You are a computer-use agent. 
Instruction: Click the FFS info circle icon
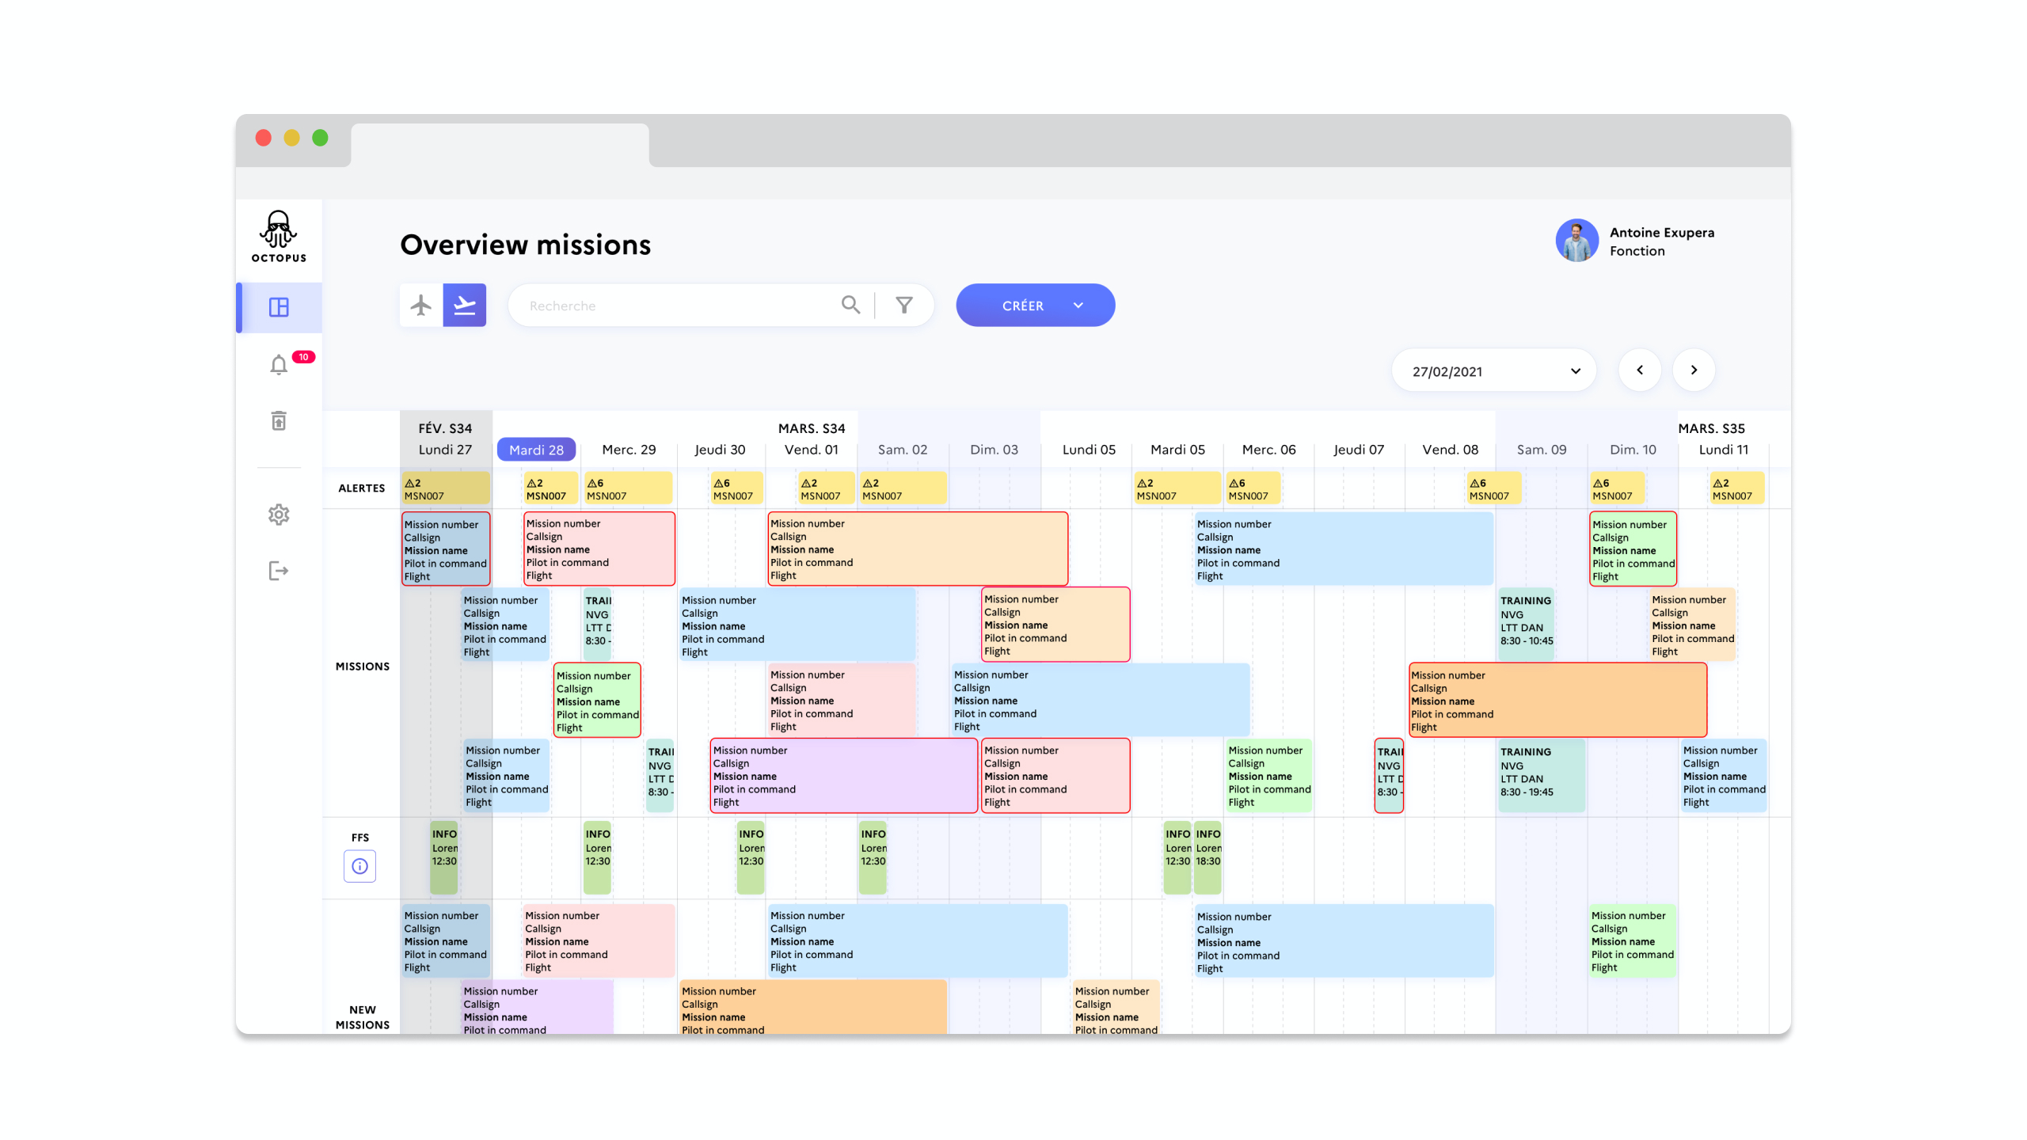tap(359, 866)
